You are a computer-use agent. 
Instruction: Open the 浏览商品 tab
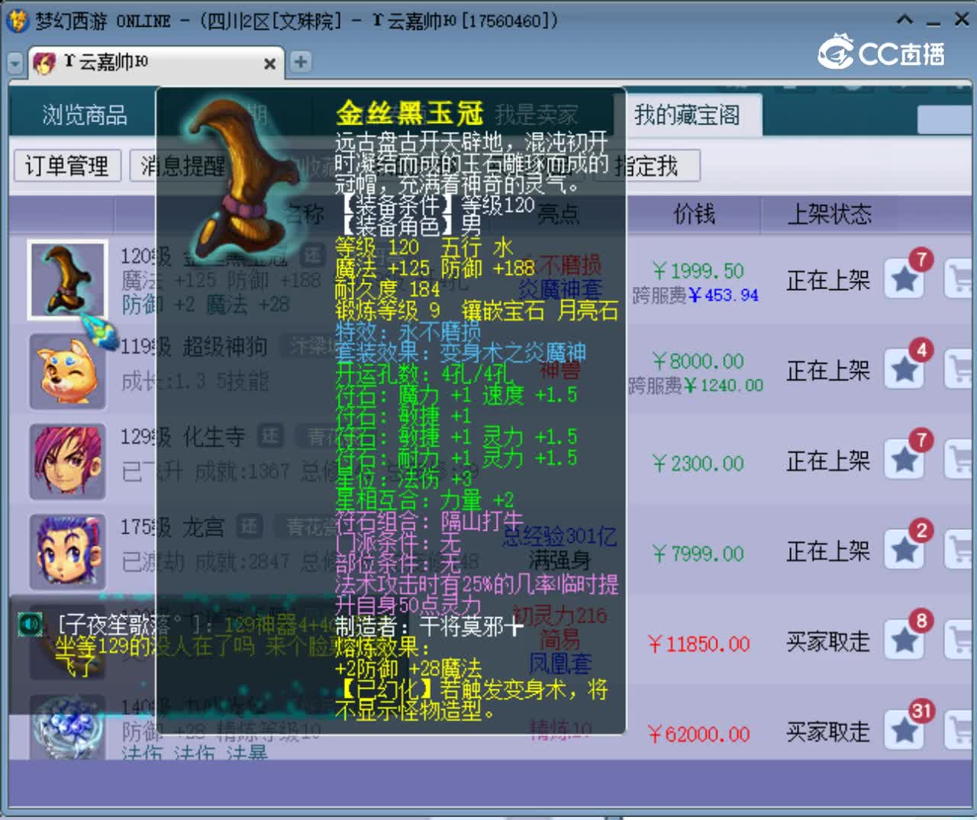84,115
